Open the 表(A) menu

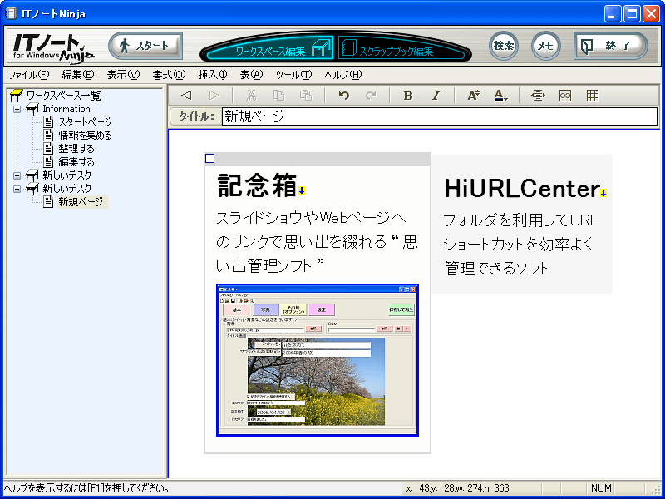coord(251,75)
